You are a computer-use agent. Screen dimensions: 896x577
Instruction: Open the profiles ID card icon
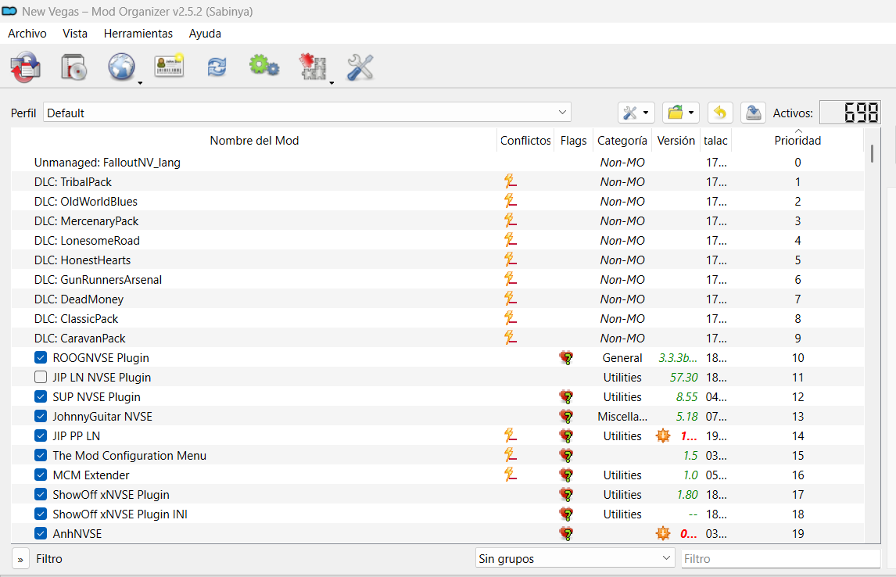[169, 68]
